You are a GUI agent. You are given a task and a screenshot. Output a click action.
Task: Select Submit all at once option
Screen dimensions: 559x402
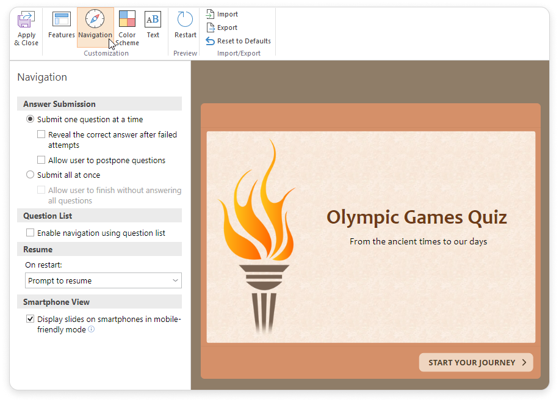(31, 175)
